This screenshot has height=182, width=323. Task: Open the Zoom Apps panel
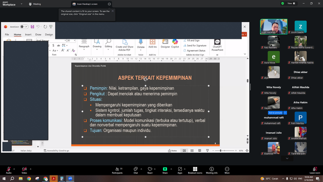[180, 170]
